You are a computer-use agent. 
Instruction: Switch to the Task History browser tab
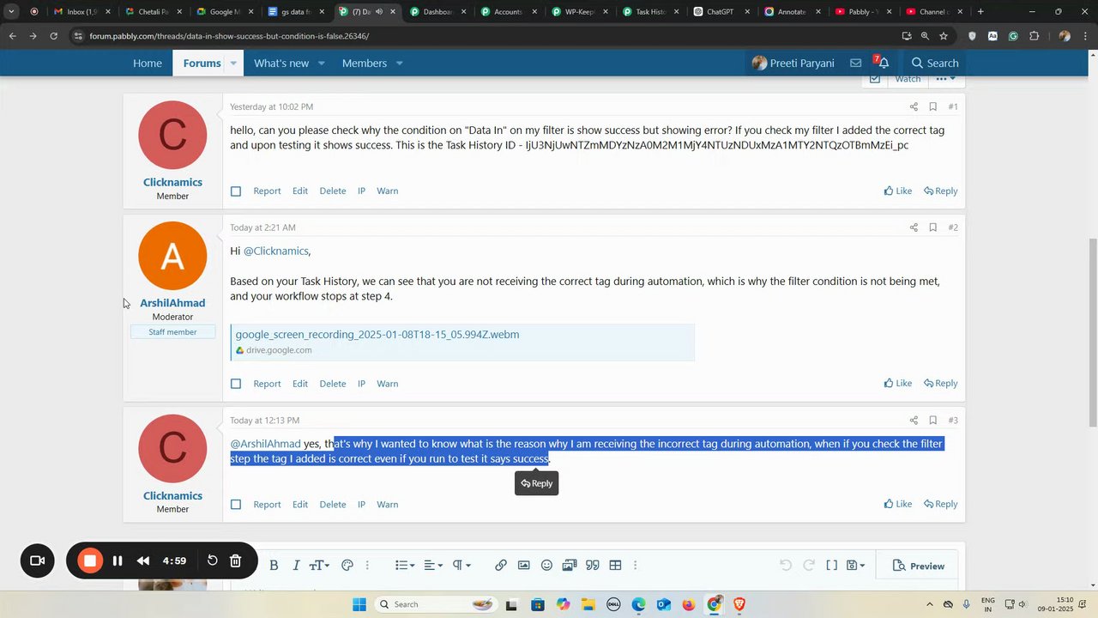pyautogui.click(x=649, y=12)
